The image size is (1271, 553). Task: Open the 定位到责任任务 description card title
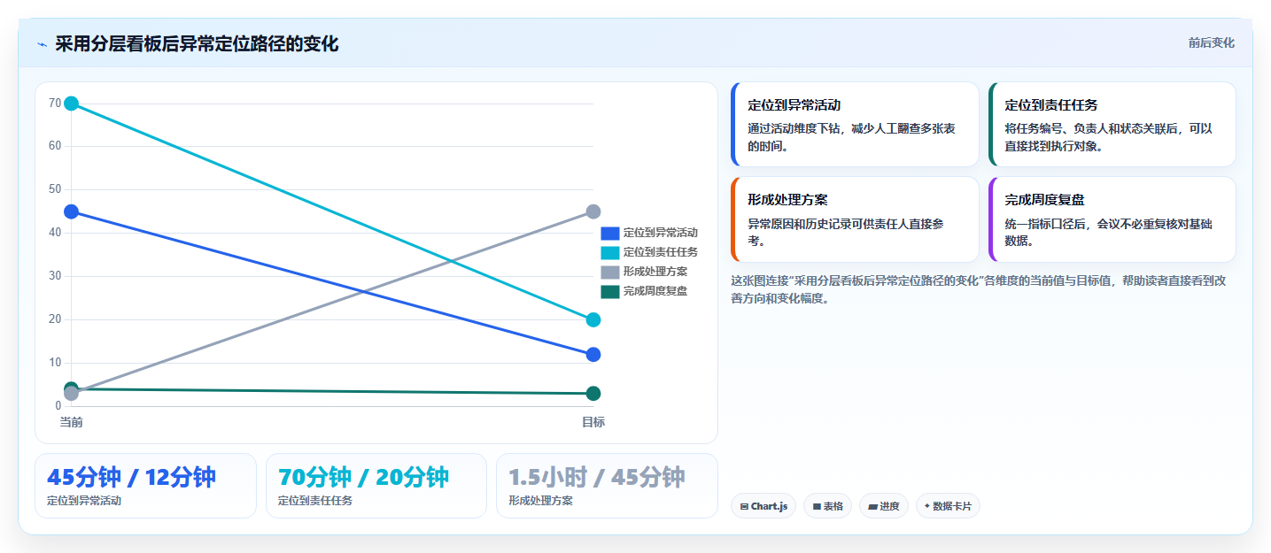click(1051, 104)
